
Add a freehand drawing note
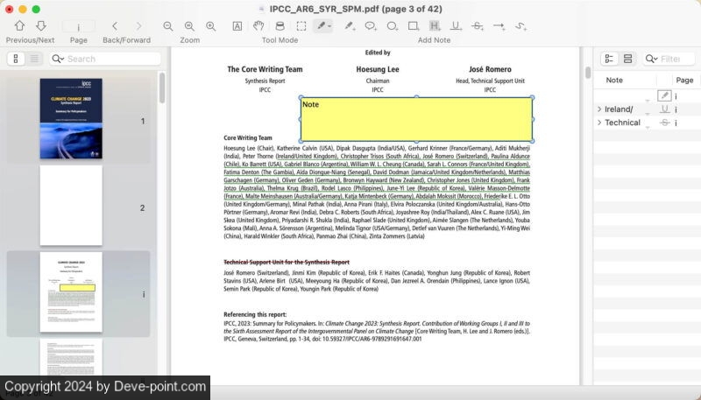(520, 26)
